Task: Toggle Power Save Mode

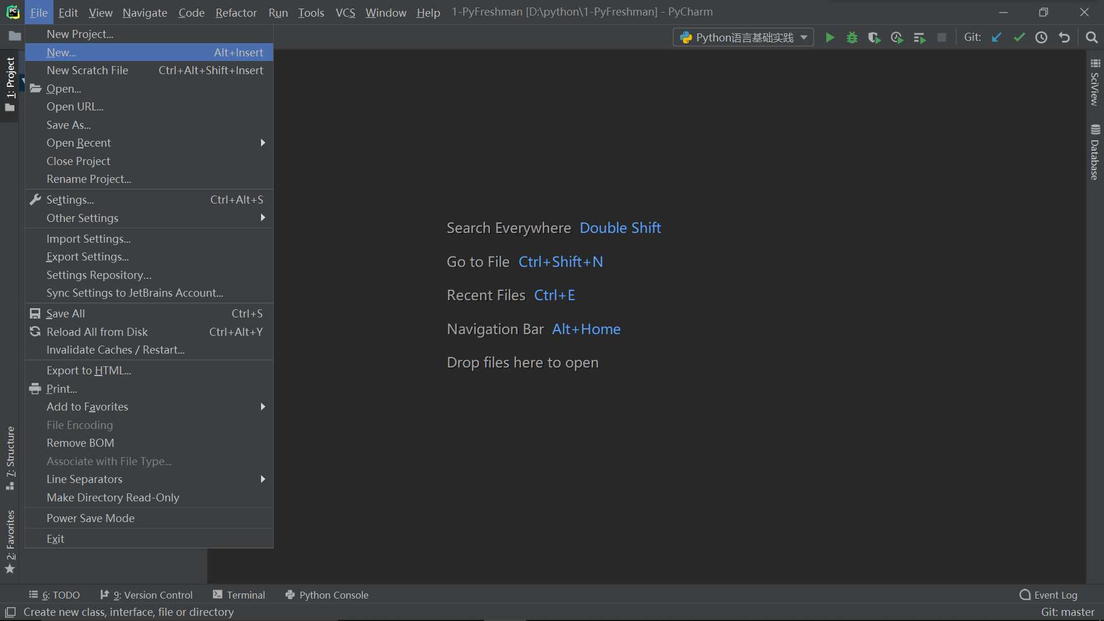Action: 149,518
